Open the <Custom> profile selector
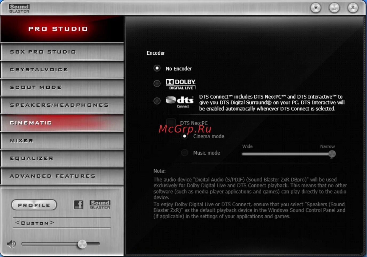The height and width of the screenshot is (257, 367). point(62,223)
